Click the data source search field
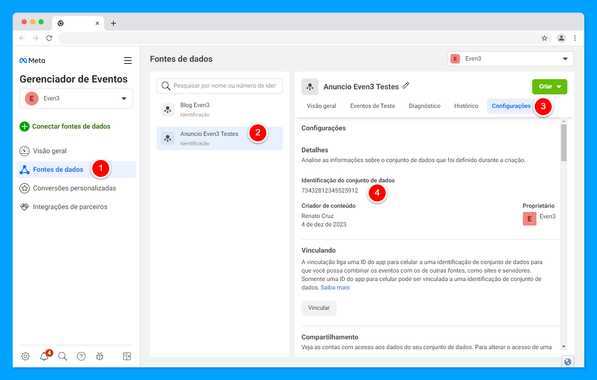The image size is (597, 380). 220,86
